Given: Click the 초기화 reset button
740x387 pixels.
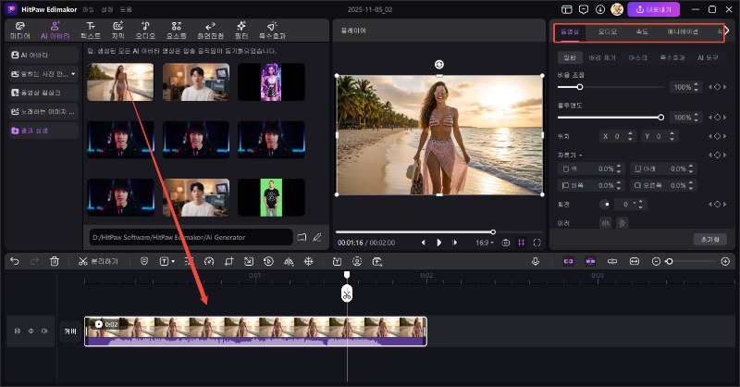Looking at the screenshot, I should (x=709, y=239).
